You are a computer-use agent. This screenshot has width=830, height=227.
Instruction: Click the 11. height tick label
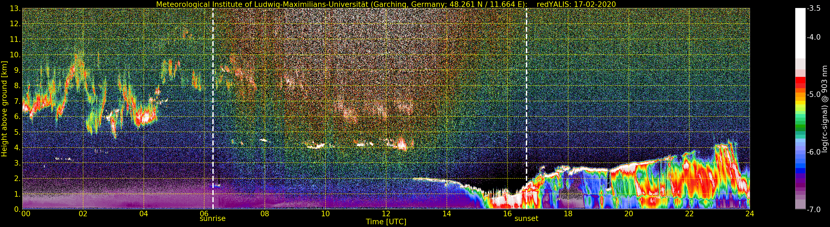[15, 39]
